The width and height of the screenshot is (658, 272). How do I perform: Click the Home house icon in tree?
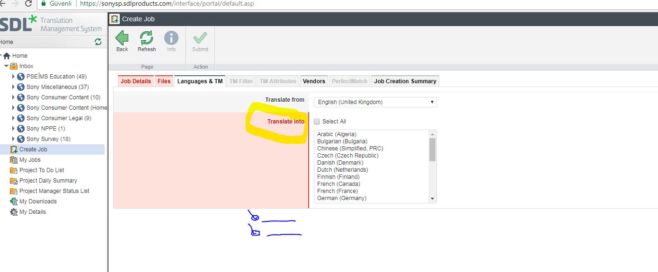point(7,56)
